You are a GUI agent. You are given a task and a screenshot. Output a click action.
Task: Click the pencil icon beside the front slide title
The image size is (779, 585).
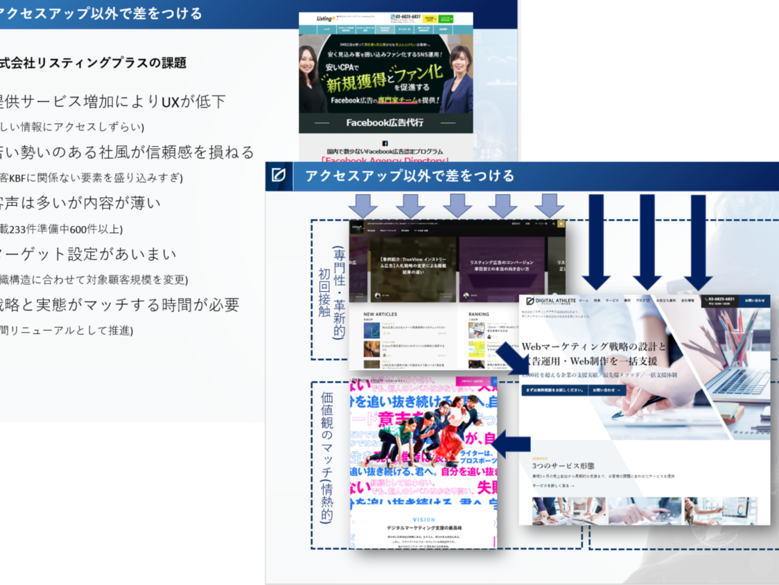[x=278, y=175]
